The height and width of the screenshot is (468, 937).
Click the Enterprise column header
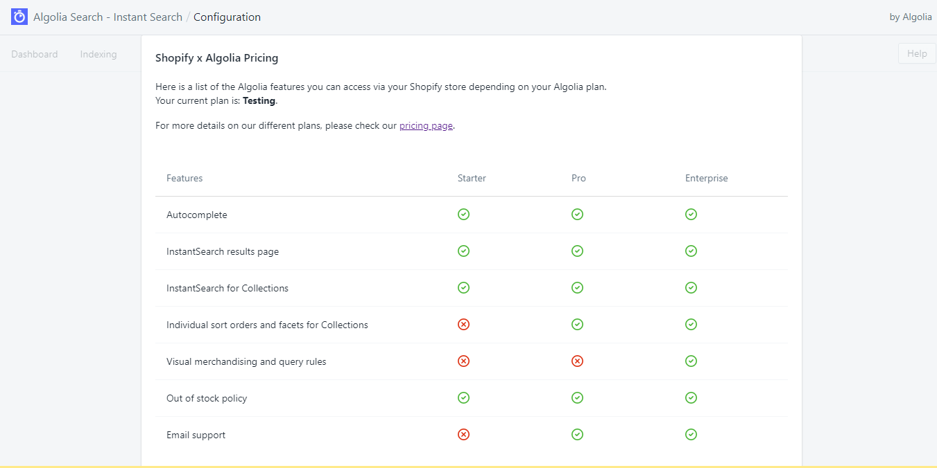(706, 179)
